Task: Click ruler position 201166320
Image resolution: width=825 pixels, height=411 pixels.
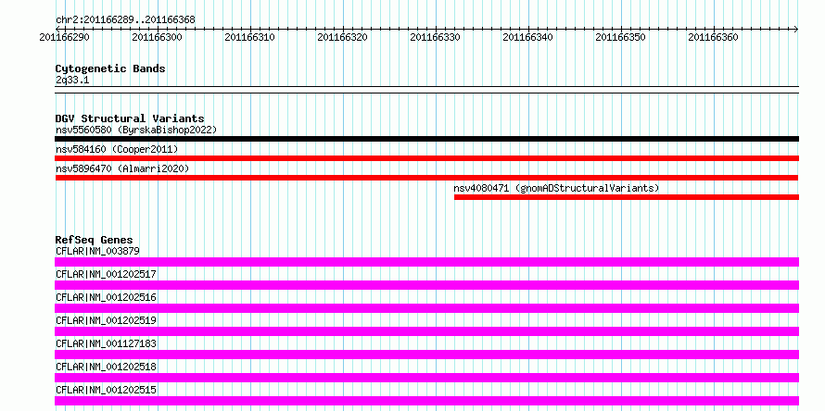Action: coord(342,37)
